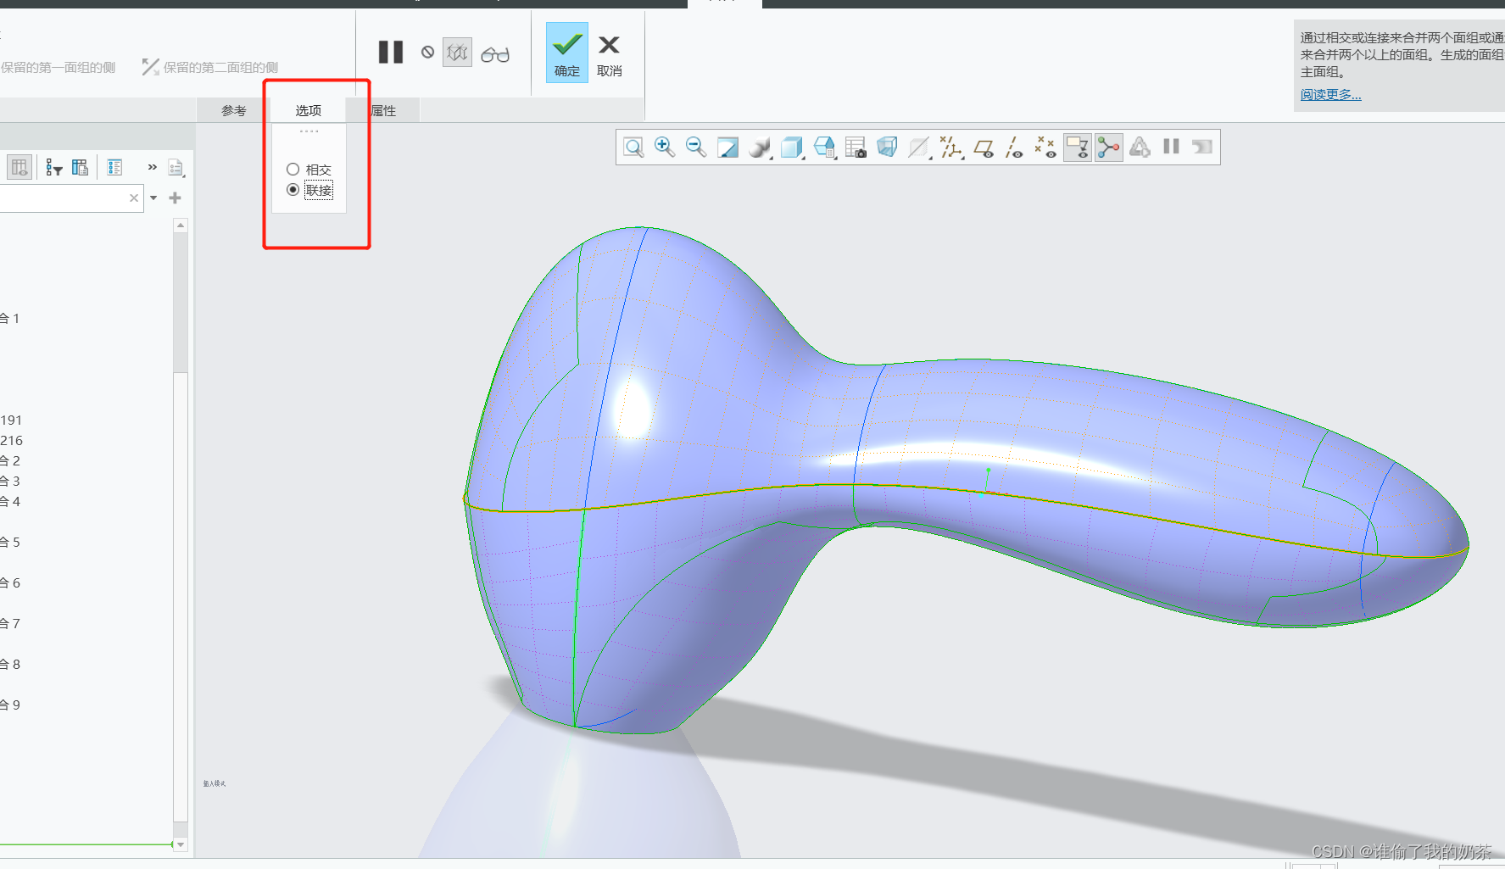The image size is (1505, 869).
Task: Toggle axis display visibility icon
Action: pyautogui.click(x=1014, y=148)
